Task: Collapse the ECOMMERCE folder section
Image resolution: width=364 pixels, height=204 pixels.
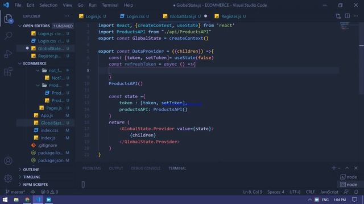Action: (x=20, y=63)
